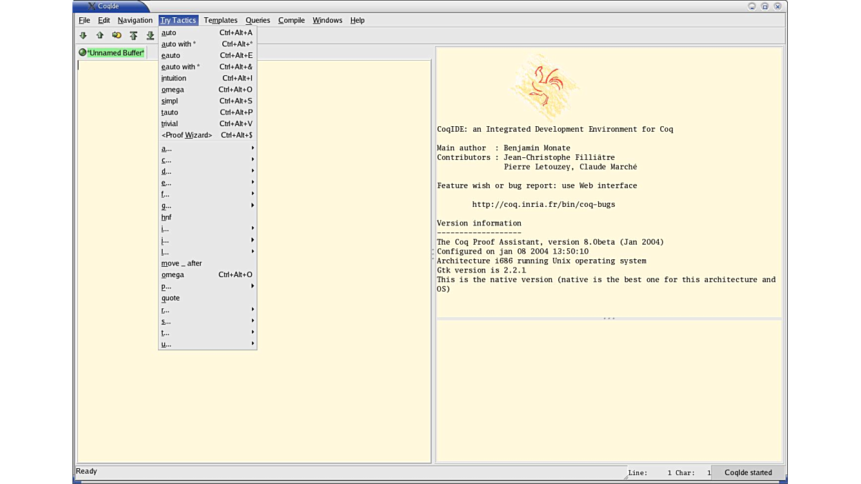Pick the "move _ after" tactic
Image resolution: width=861 pixels, height=484 pixels.
[181, 263]
